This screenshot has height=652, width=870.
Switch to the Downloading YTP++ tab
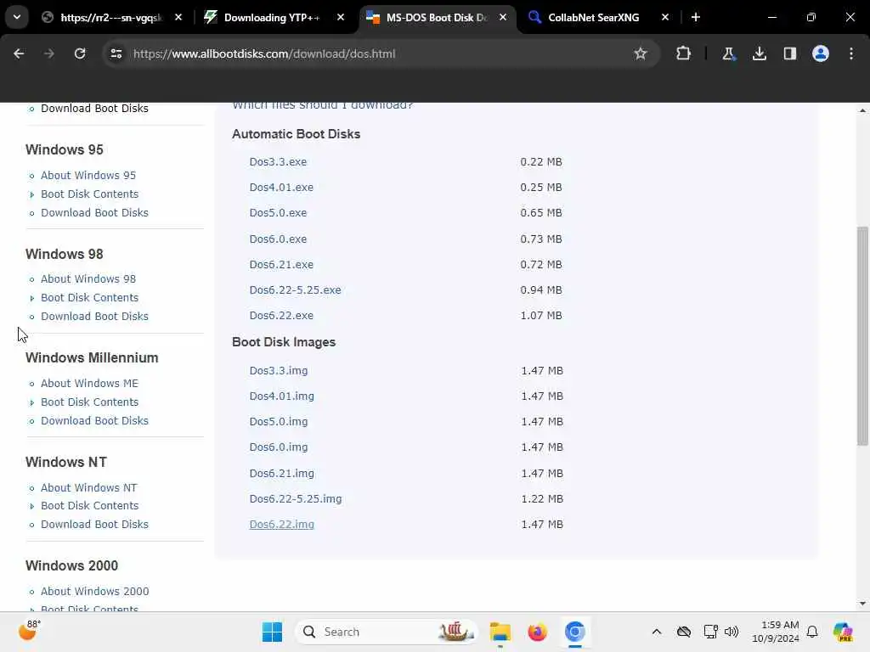click(x=272, y=17)
